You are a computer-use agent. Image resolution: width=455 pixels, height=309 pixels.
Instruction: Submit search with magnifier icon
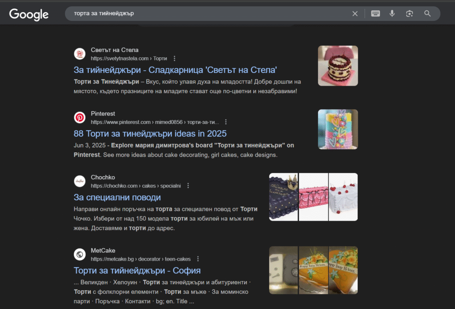(427, 14)
